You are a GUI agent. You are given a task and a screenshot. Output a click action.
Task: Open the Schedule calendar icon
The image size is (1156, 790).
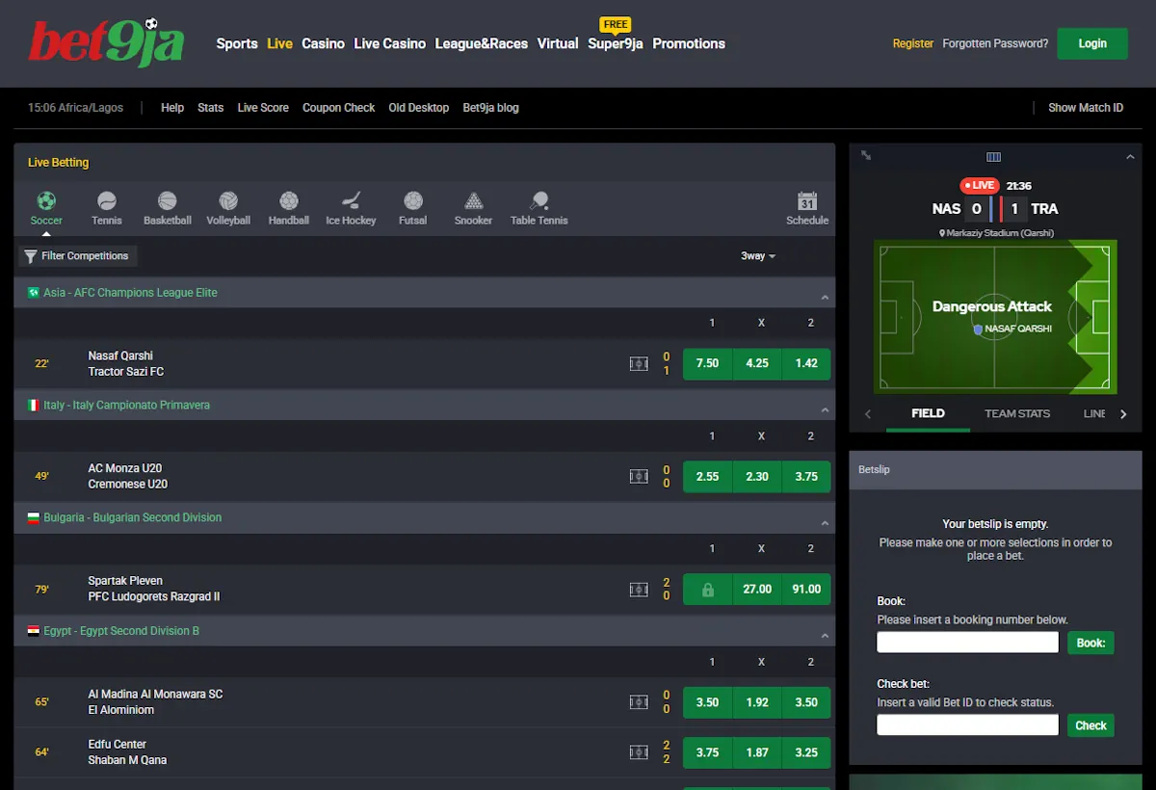coord(807,202)
